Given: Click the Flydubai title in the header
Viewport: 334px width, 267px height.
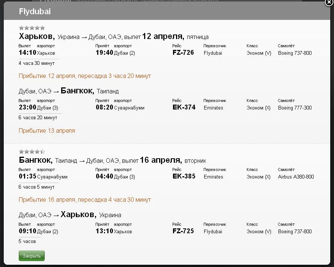Looking at the screenshot, I should click(x=35, y=12).
